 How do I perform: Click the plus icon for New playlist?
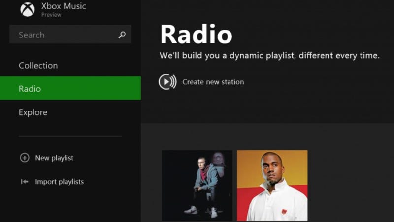24,158
